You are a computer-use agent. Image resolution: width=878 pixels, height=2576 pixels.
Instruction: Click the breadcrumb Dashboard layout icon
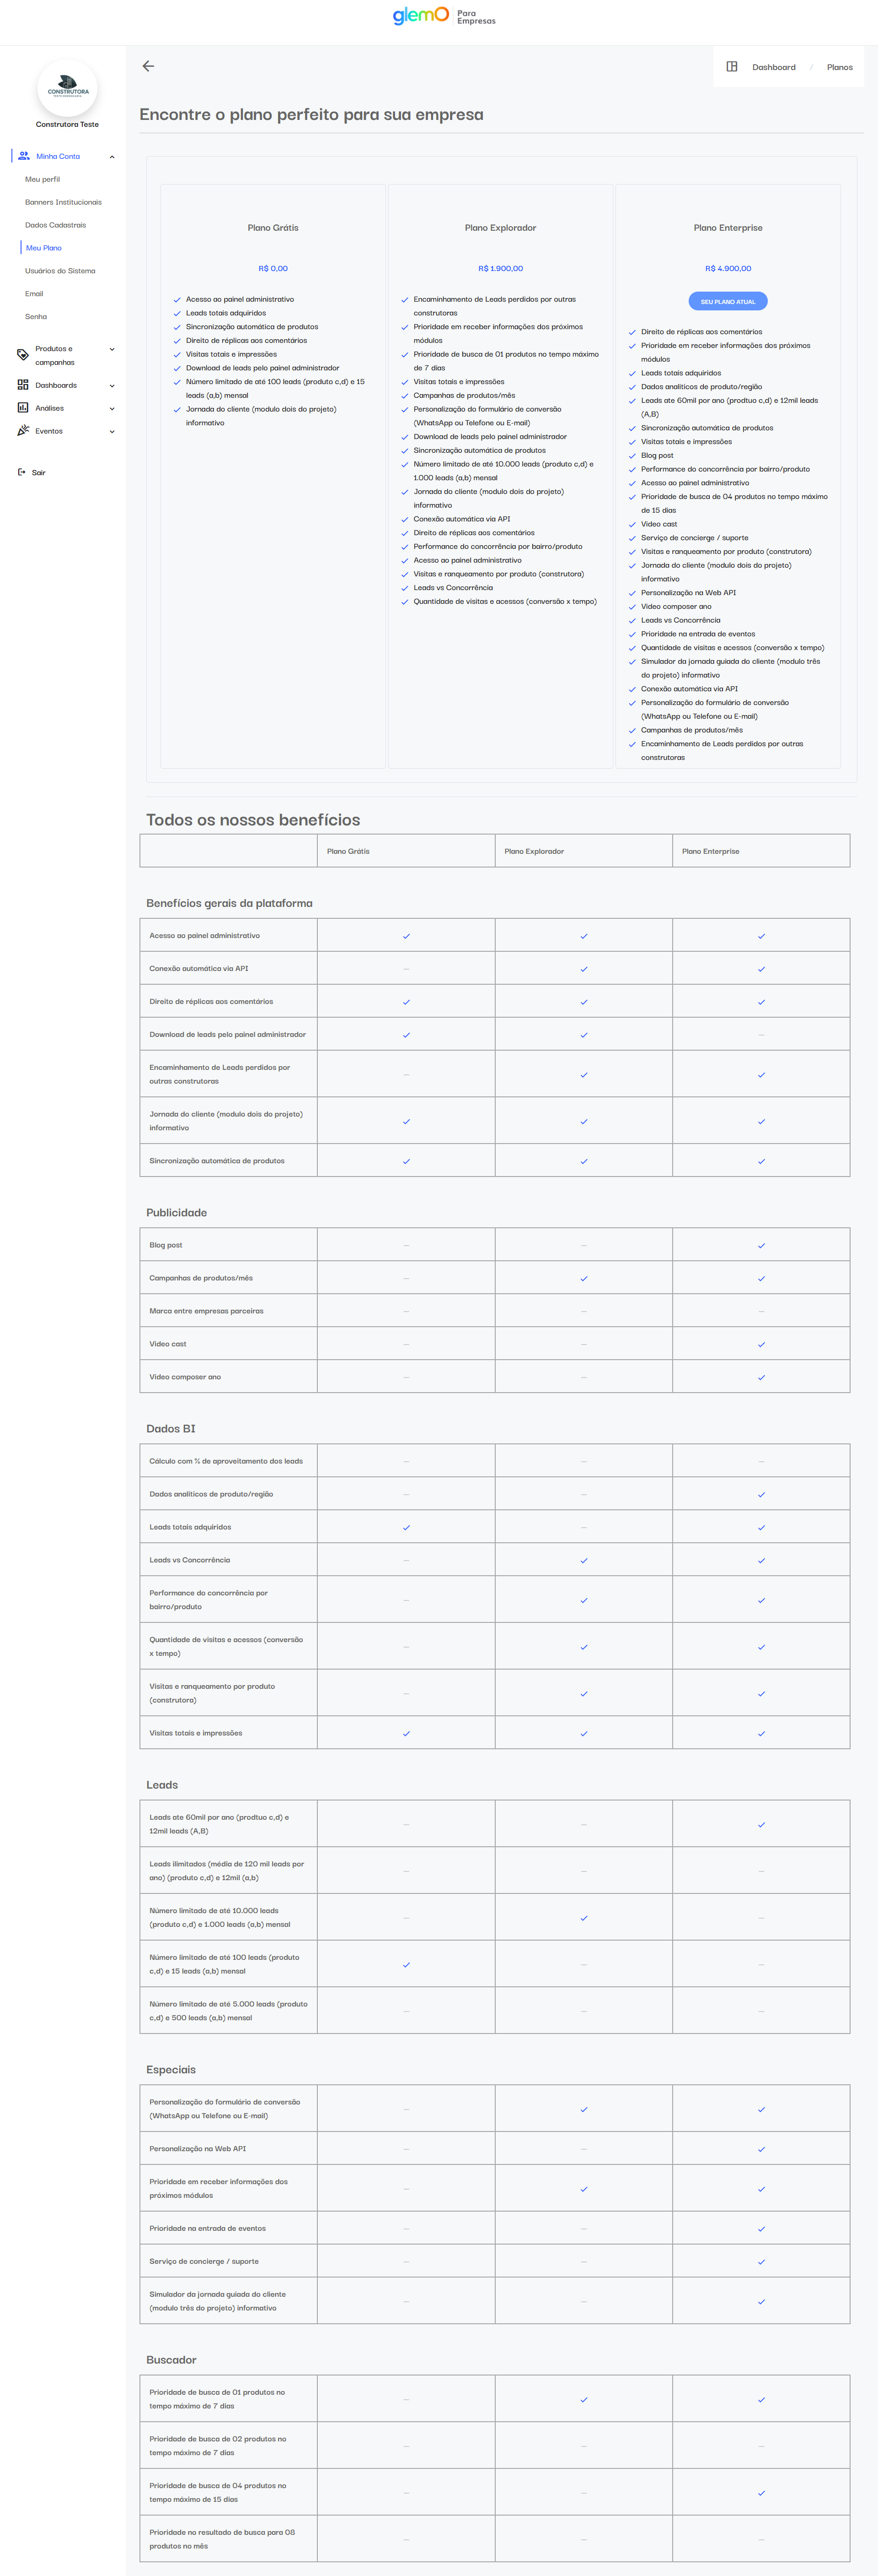(x=732, y=67)
